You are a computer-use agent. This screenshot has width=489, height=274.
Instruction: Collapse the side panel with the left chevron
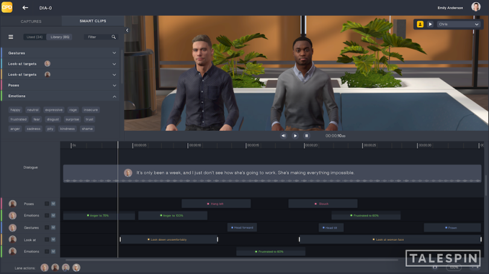[127, 30]
